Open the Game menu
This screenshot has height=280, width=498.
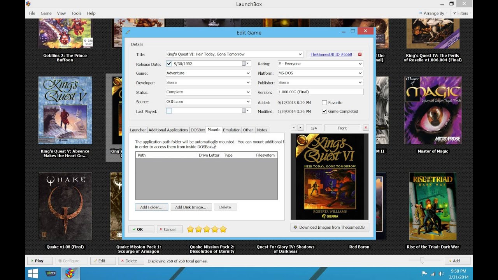click(46, 13)
